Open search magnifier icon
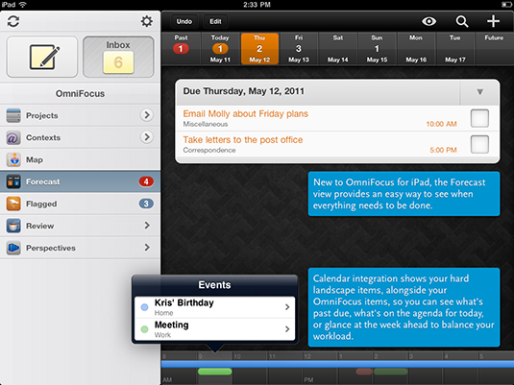Viewport: 514px width, 385px height. (462, 21)
